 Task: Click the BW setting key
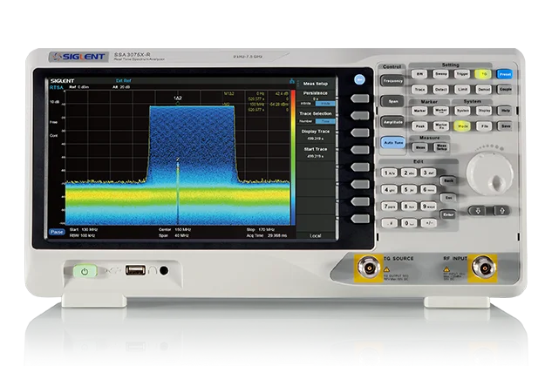click(x=419, y=74)
